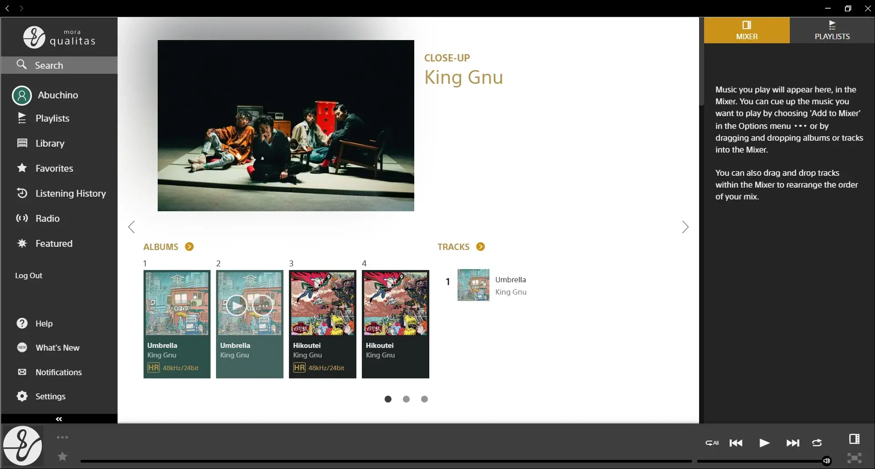This screenshot has width=875, height=469.
Task: Open the Help page
Action: click(x=35, y=323)
